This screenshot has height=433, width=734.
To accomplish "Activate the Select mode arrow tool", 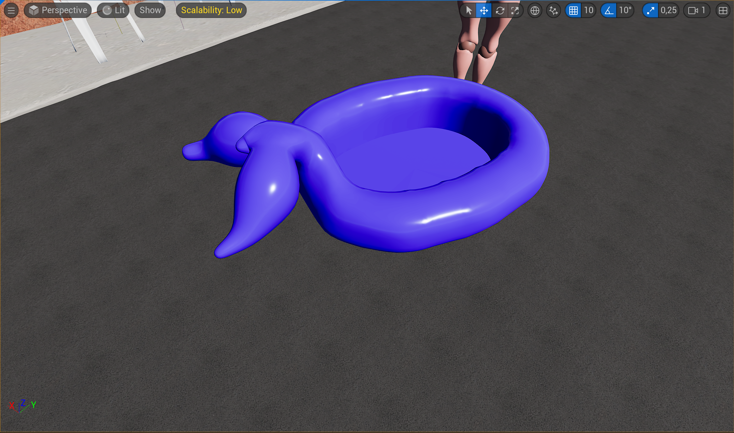I will coord(469,11).
